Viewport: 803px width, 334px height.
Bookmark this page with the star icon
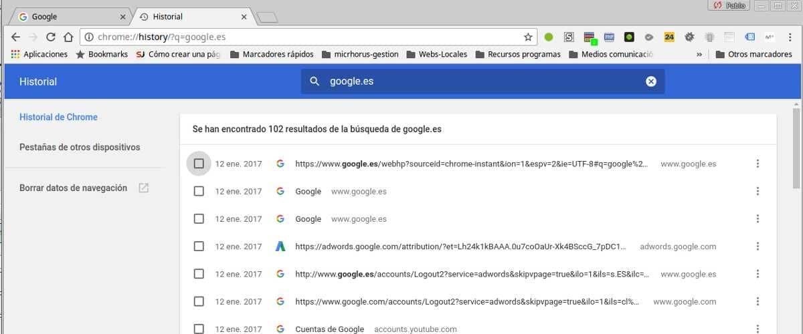click(x=528, y=37)
